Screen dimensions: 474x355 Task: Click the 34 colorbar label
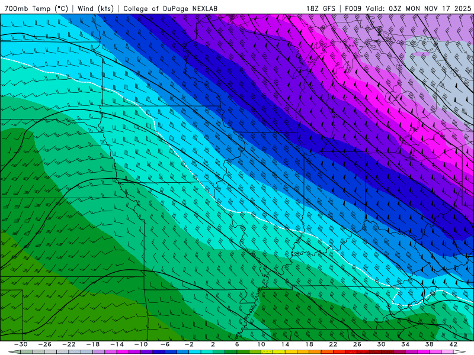405,344
